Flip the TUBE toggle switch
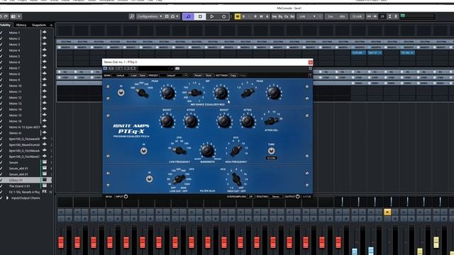 [x=271, y=151]
